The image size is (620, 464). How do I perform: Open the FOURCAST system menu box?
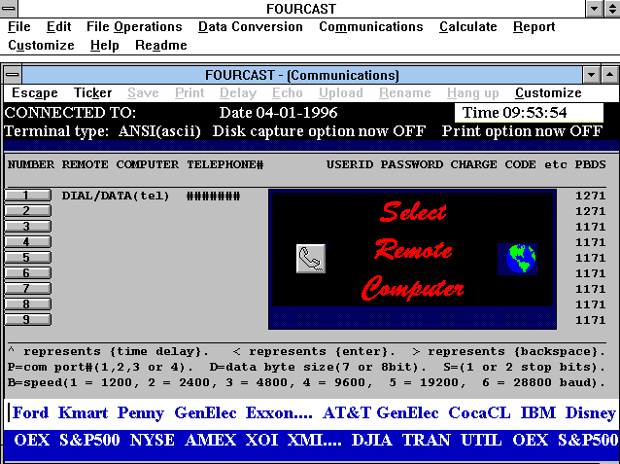pyautogui.click(x=9, y=9)
